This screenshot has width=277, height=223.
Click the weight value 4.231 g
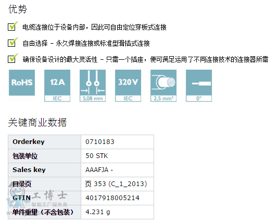coord(98,212)
